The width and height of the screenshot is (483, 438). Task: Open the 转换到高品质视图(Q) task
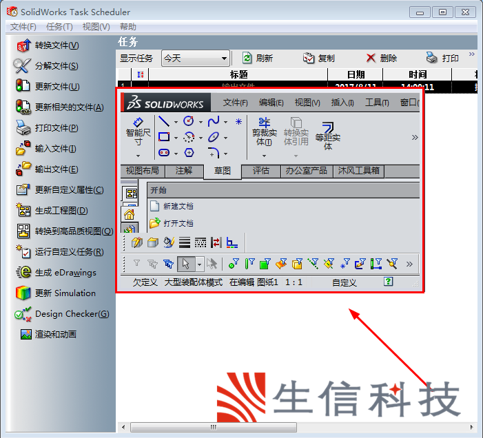click(x=65, y=231)
